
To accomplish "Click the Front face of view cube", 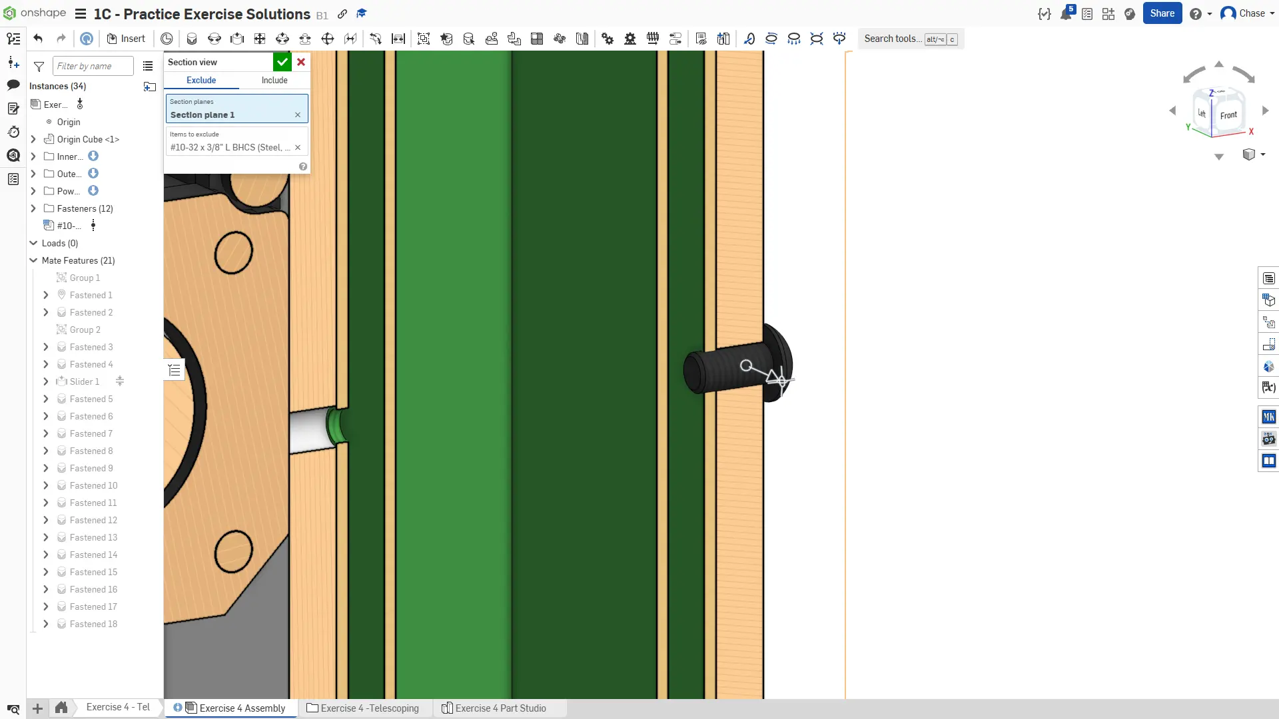I will [1228, 115].
